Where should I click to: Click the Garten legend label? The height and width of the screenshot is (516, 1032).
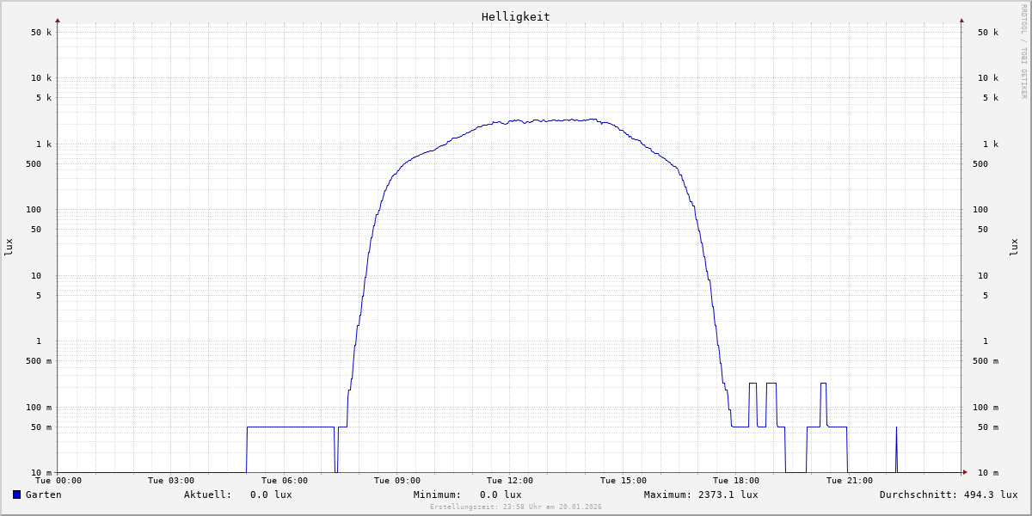[43, 494]
